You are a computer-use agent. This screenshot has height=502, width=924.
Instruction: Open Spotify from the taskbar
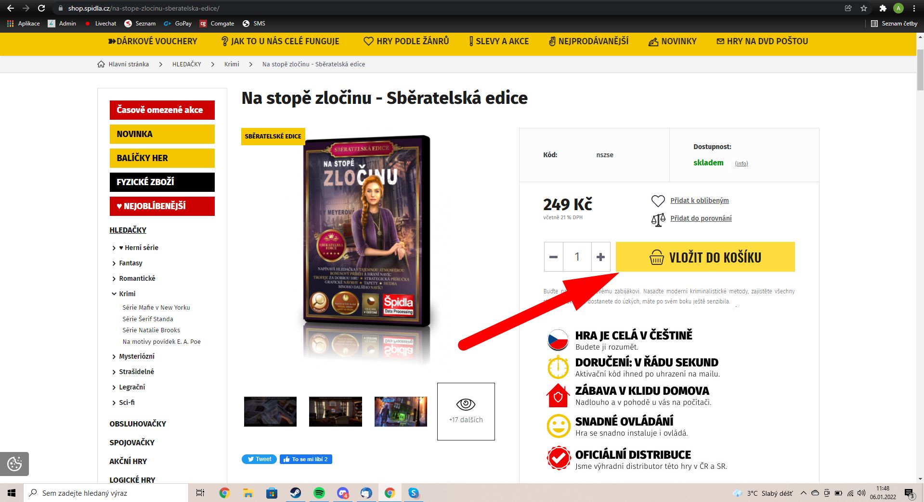pos(319,493)
